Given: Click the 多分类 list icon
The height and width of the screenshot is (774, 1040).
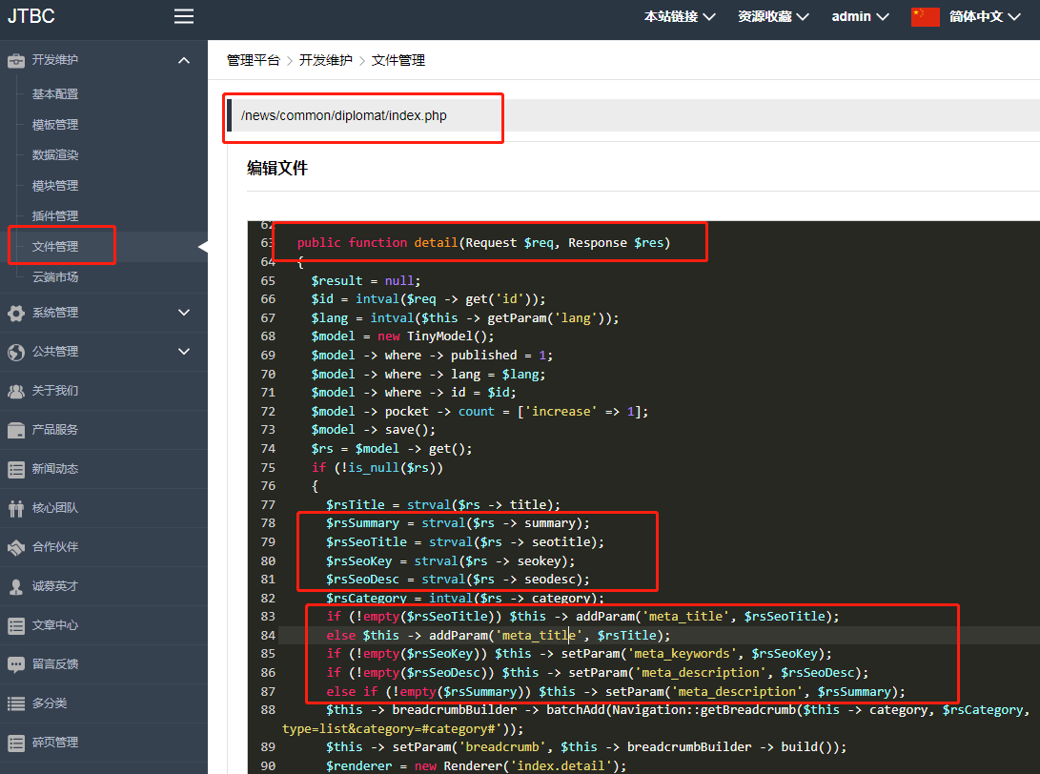Looking at the screenshot, I should point(16,703).
